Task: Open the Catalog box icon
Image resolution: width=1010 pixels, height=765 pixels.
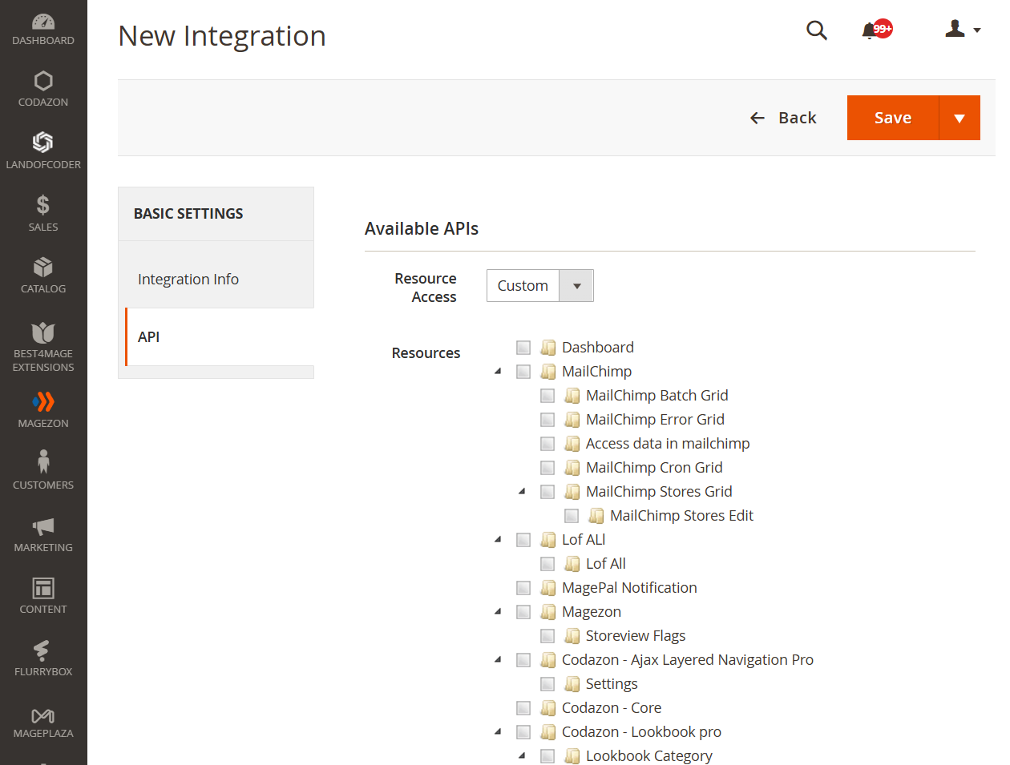Action: click(43, 267)
